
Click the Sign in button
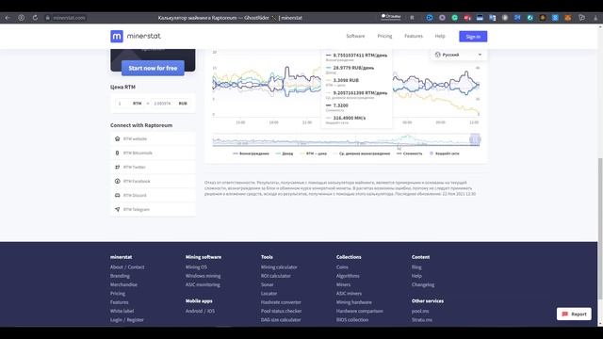(x=473, y=37)
